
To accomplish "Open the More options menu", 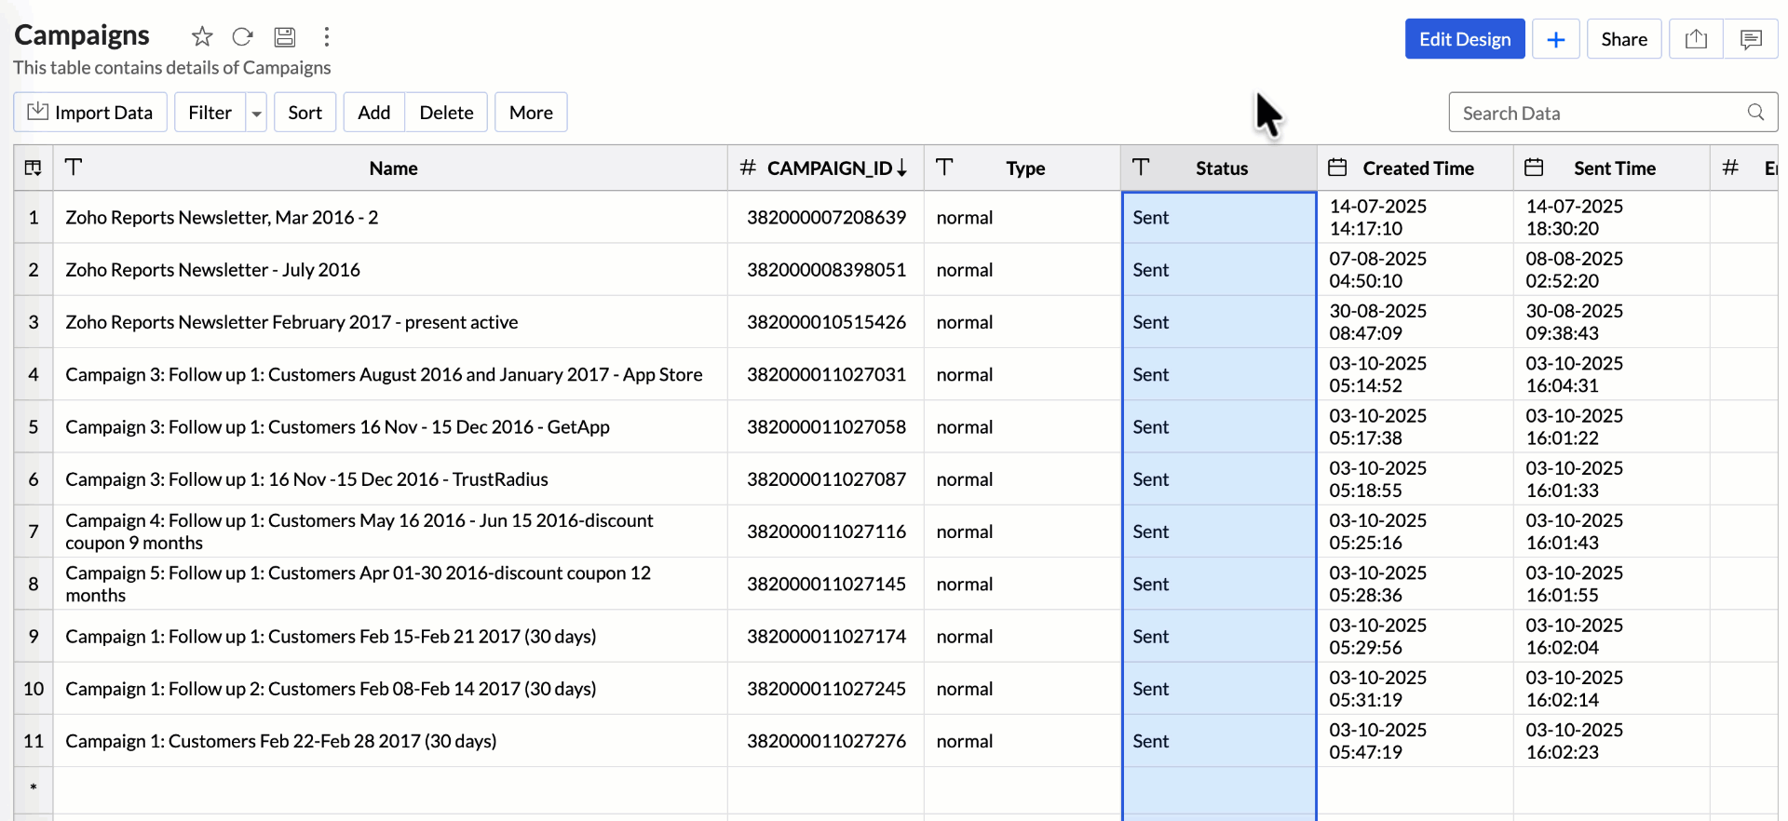I will coord(531,113).
